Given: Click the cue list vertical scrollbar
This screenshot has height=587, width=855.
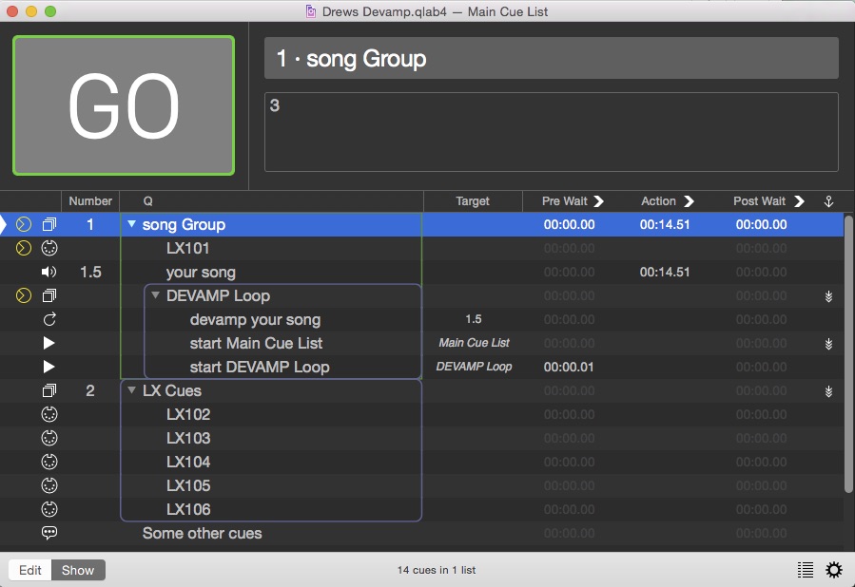Looking at the screenshot, I should 848,351.
